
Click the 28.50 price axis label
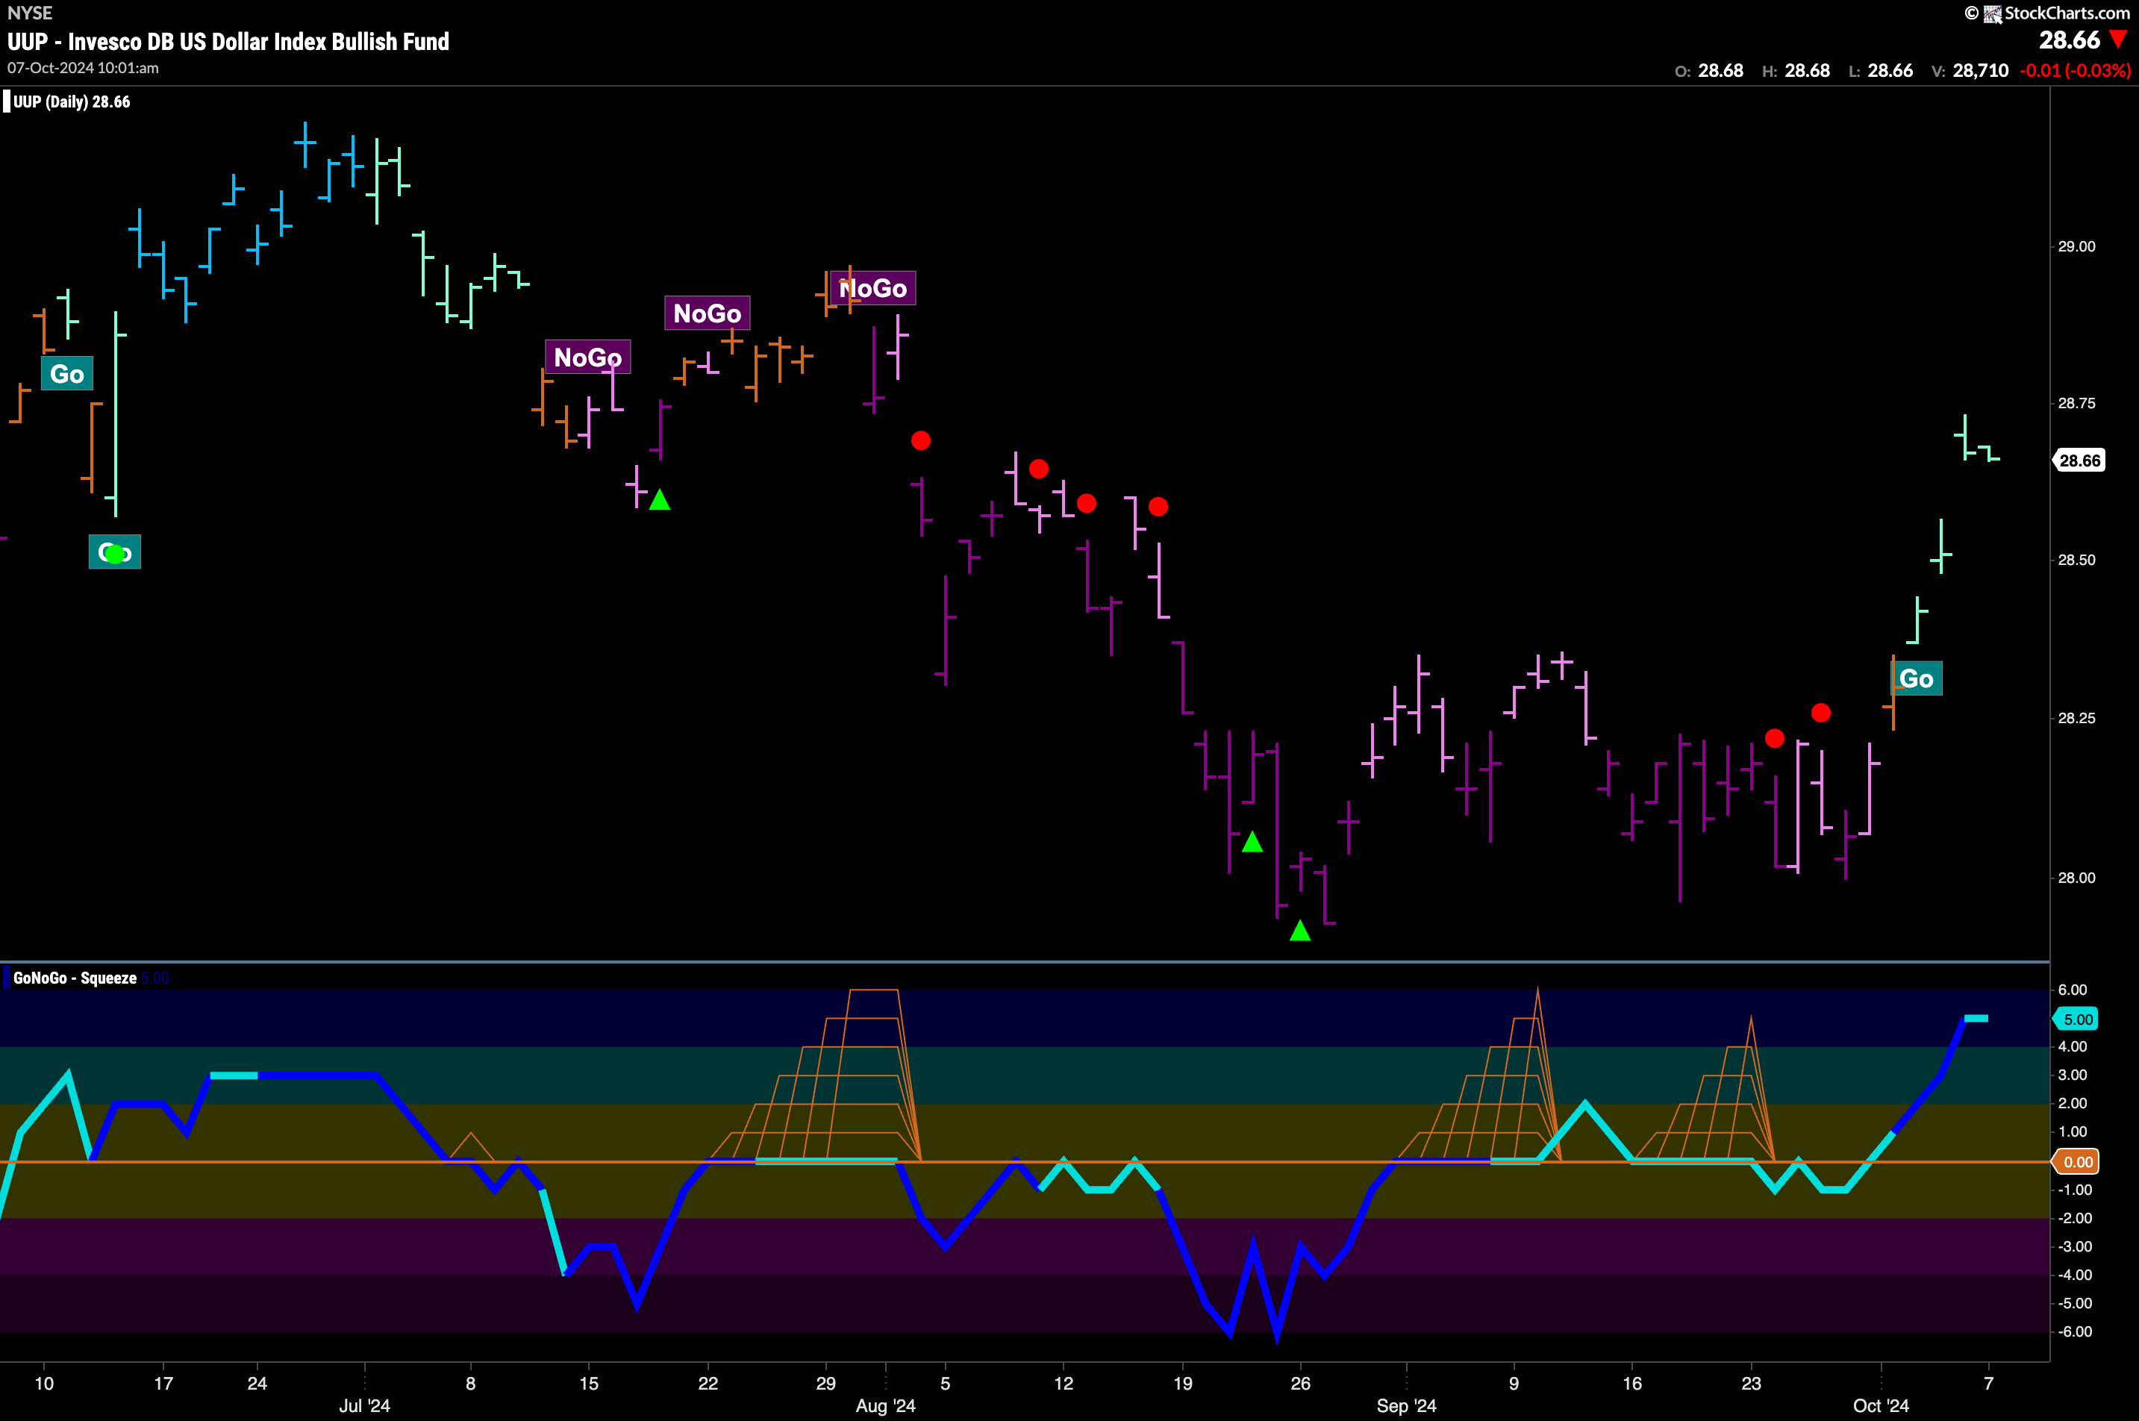(x=2076, y=560)
